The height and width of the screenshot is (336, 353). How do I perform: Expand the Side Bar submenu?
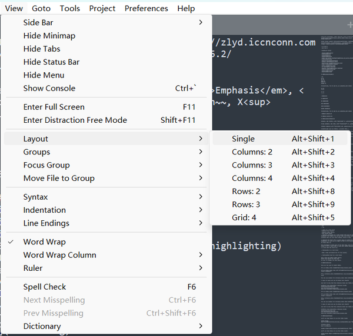click(x=201, y=22)
